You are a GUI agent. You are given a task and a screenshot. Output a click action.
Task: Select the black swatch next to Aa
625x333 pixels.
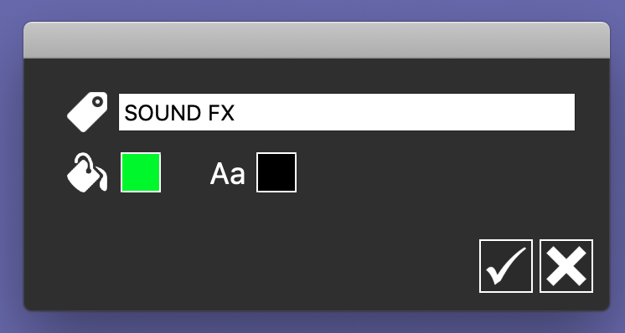click(276, 172)
